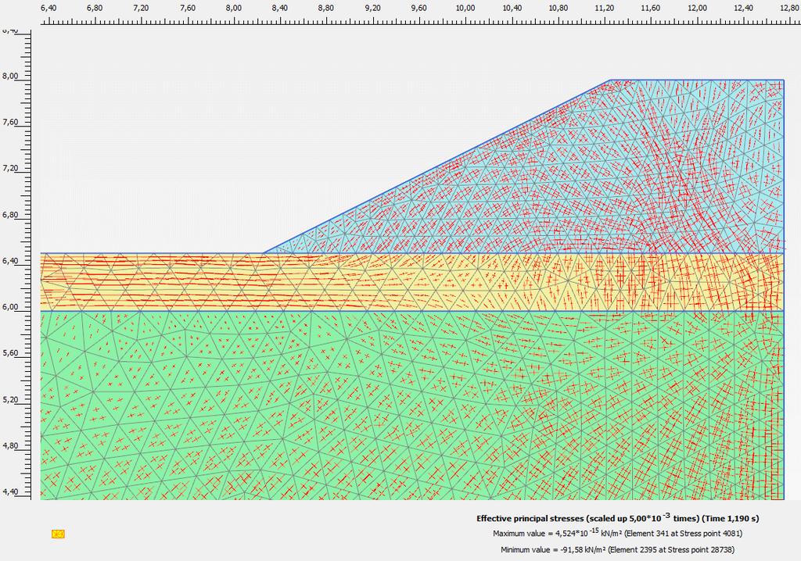Screen dimensions: 801x561
Task: Click the 8,40 mark on the horizontal ruler
Action: click(x=280, y=8)
